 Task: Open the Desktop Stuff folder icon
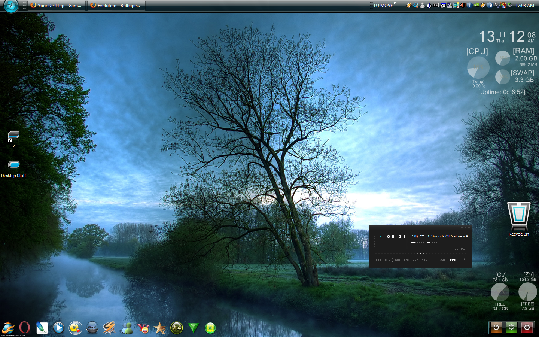13,168
